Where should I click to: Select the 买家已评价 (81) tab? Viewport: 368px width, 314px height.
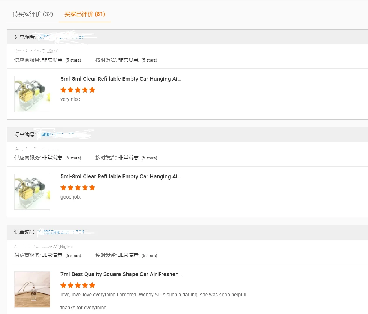pyautogui.click(x=85, y=14)
